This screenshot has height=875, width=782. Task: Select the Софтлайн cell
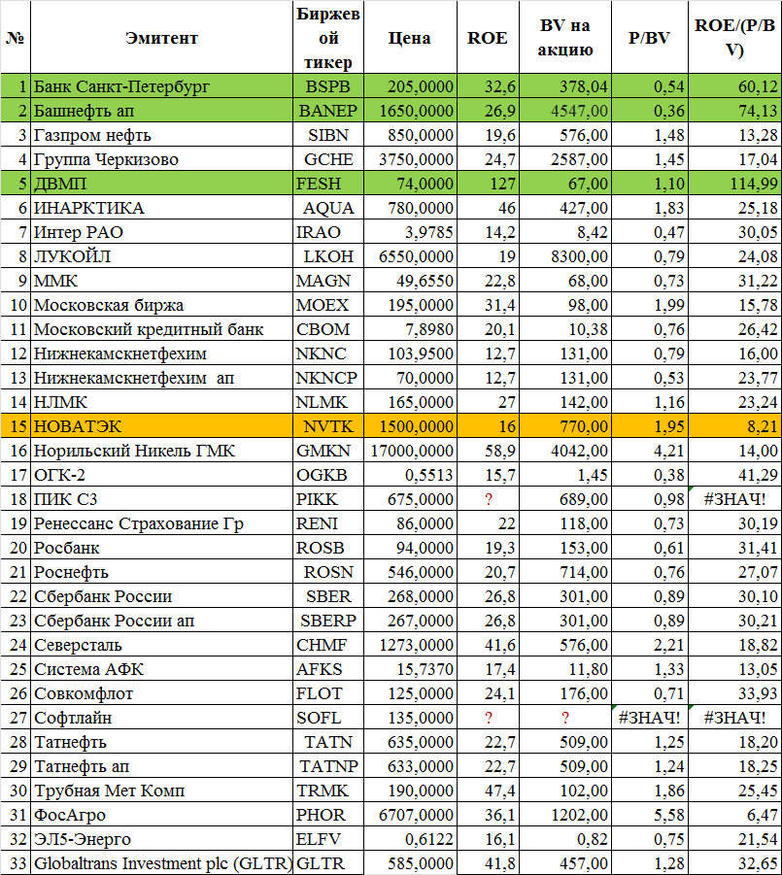161,718
